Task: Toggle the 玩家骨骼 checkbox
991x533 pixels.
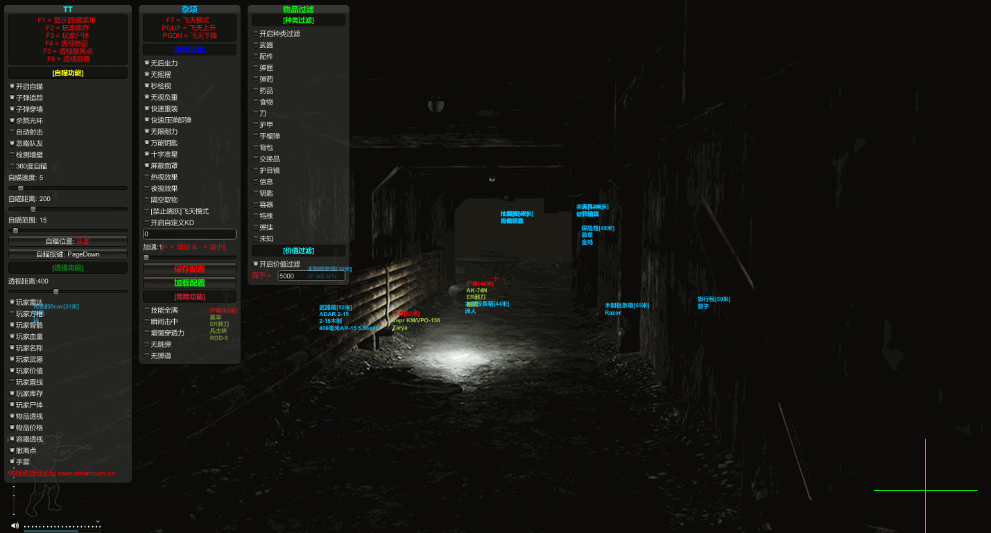Action: pos(12,325)
